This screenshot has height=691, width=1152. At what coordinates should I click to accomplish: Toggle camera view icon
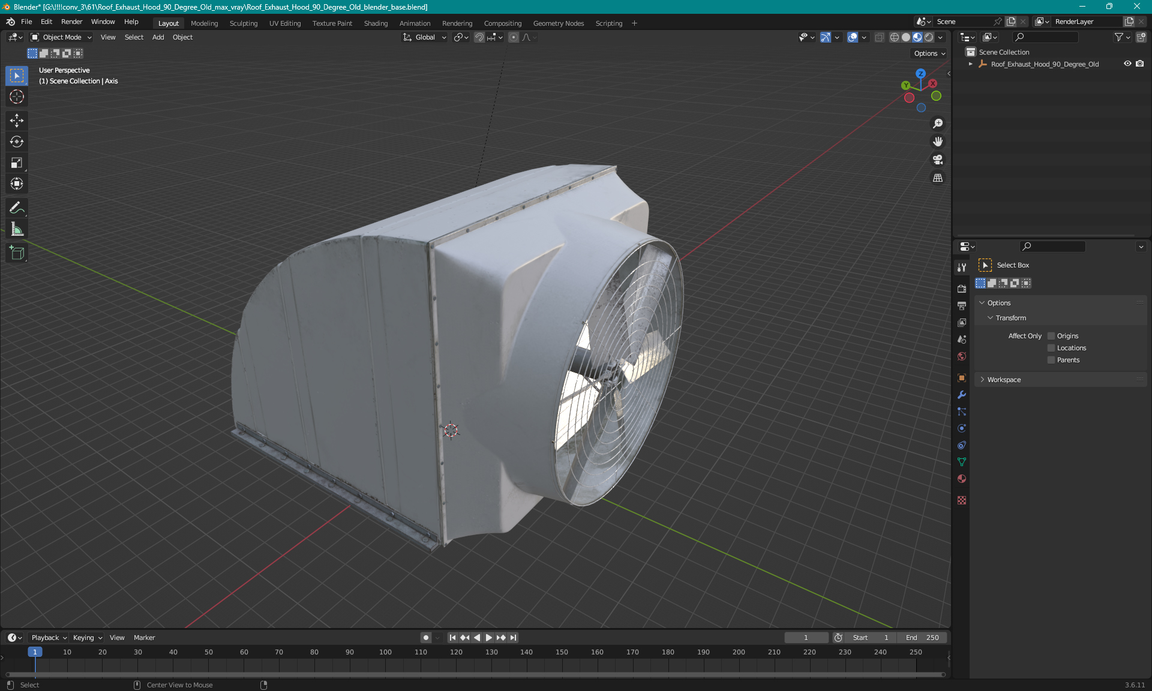pyautogui.click(x=938, y=160)
